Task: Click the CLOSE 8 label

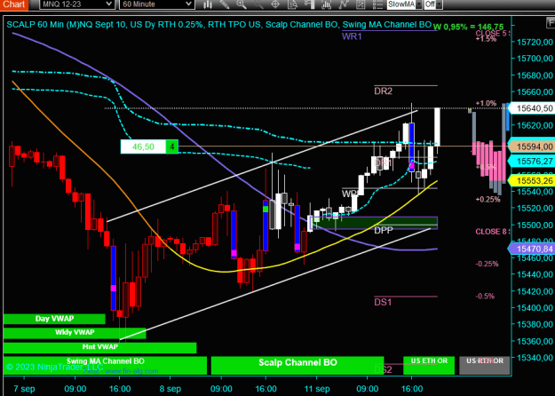Action: pyautogui.click(x=493, y=232)
